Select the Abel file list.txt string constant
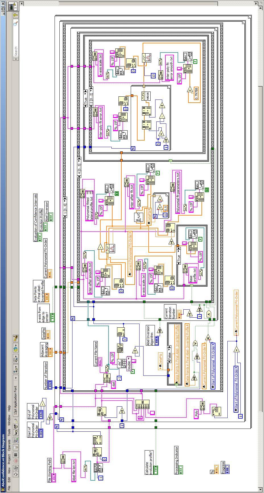This screenshot has height=493, width=264. click(x=74, y=470)
